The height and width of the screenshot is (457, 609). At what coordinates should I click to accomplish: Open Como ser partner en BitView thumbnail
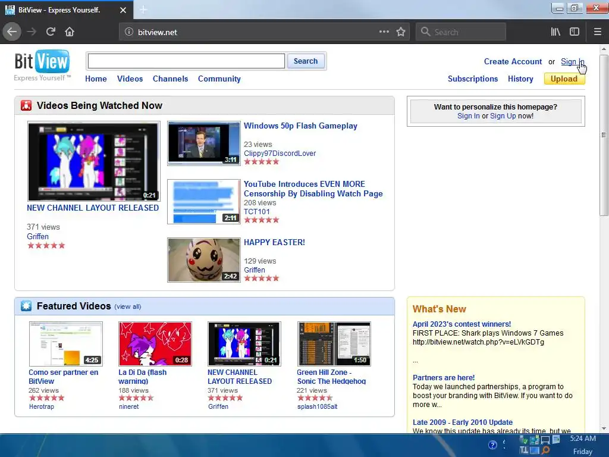(x=65, y=343)
